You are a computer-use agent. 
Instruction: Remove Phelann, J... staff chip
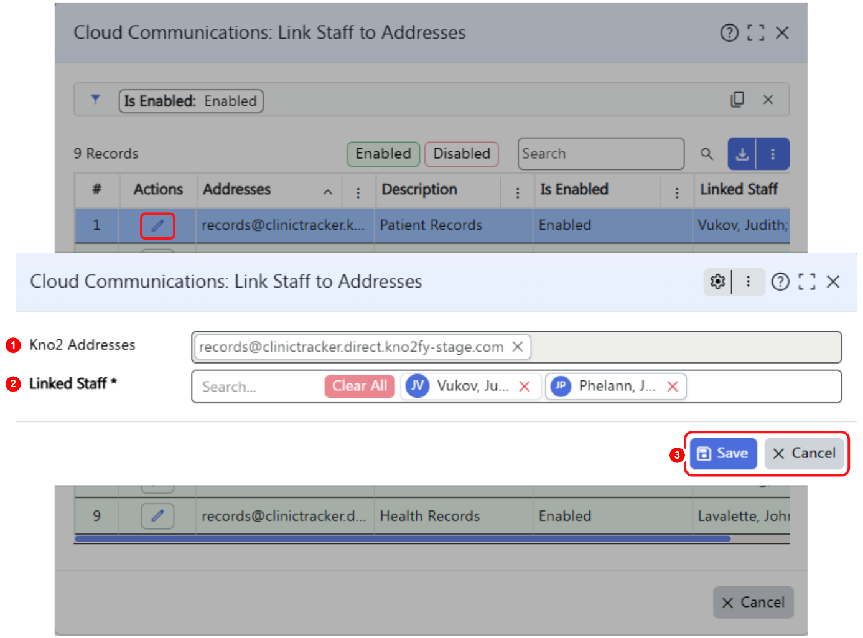point(673,387)
